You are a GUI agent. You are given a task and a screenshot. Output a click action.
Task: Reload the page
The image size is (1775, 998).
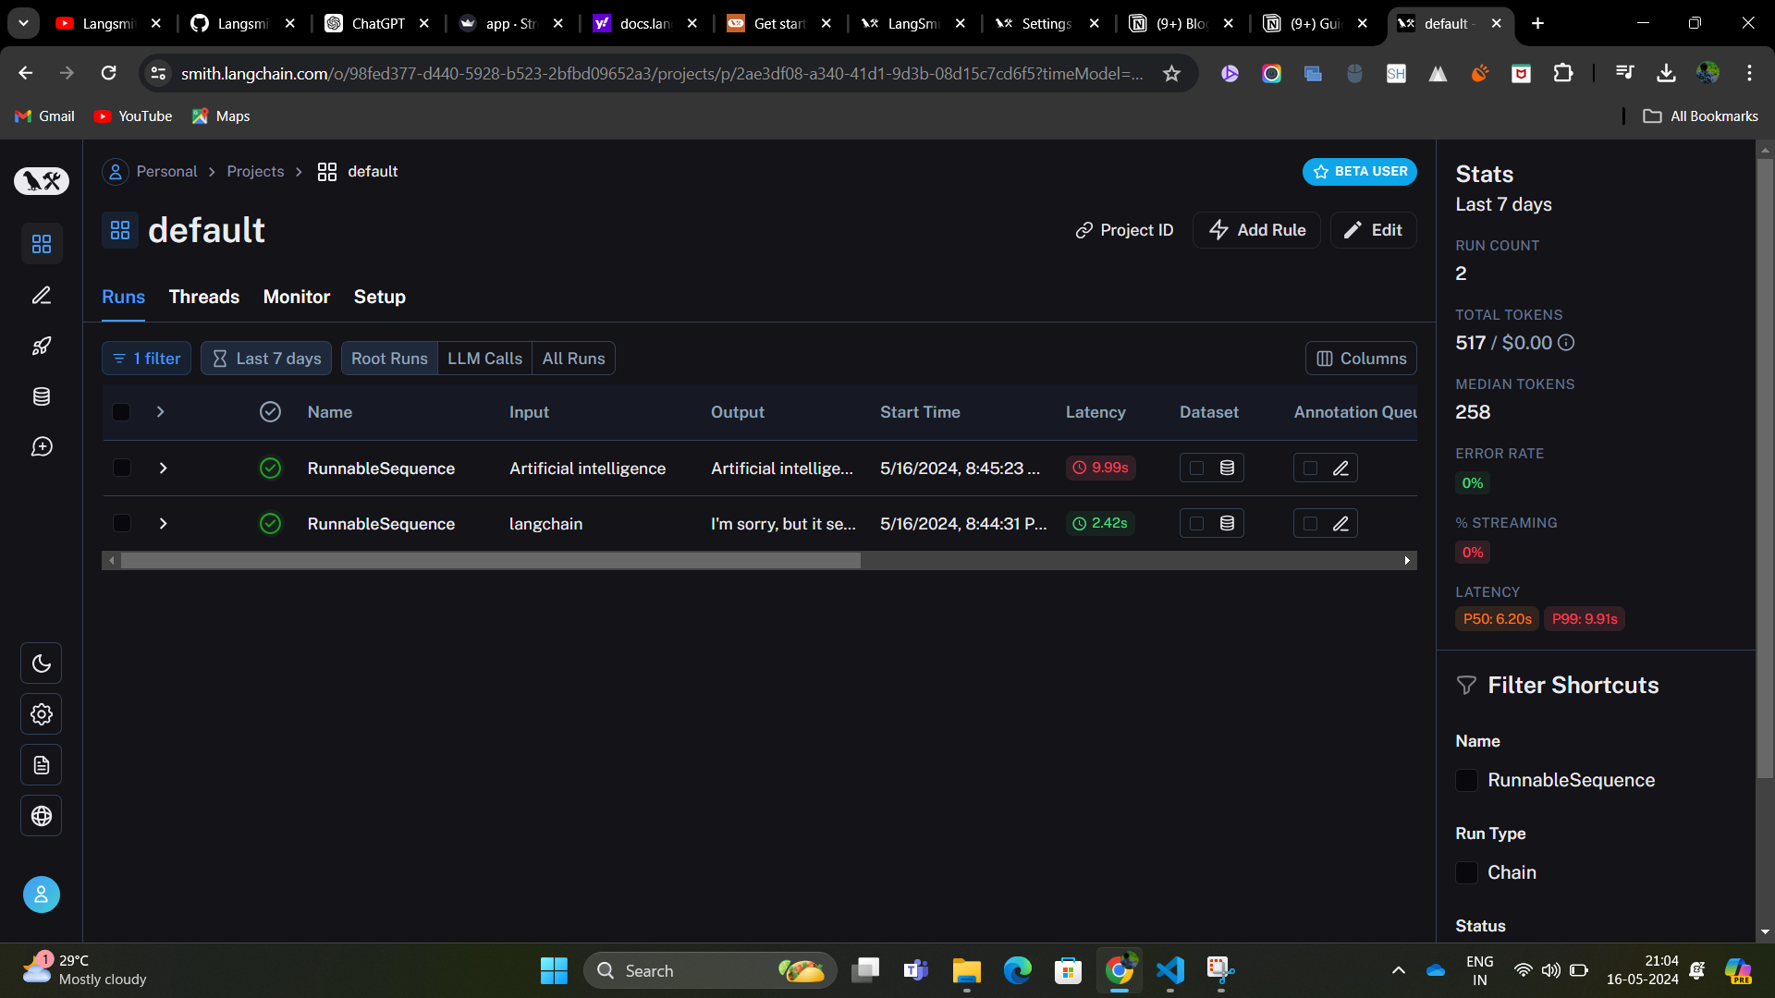click(x=109, y=73)
